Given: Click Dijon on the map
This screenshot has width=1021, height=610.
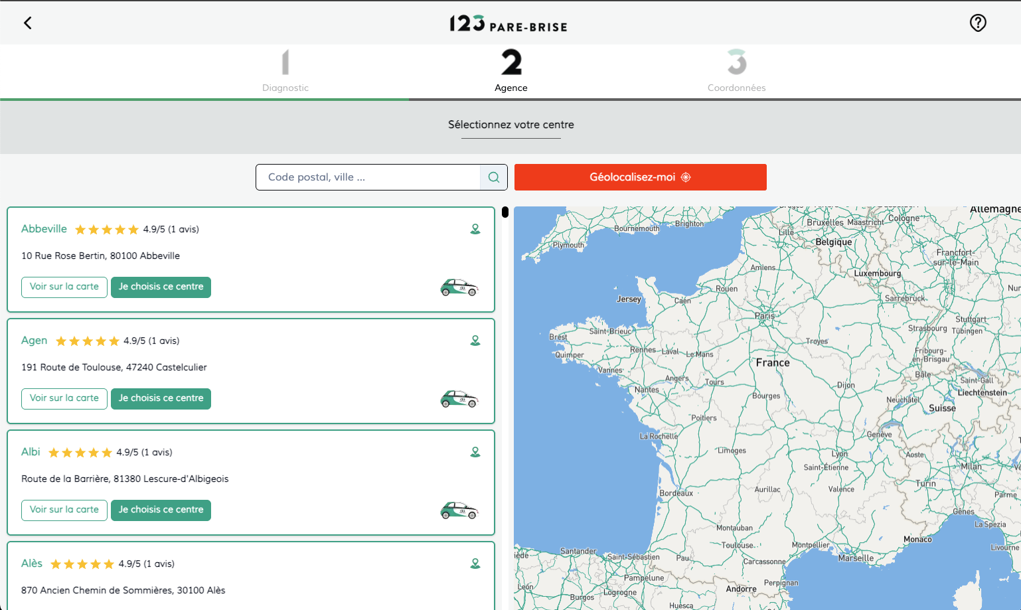Looking at the screenshot, I should [x=846, y=385].
